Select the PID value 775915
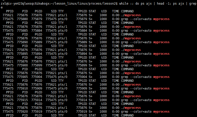Image resolution: width=197 pixels, height=117 pixels. (22, 100)
